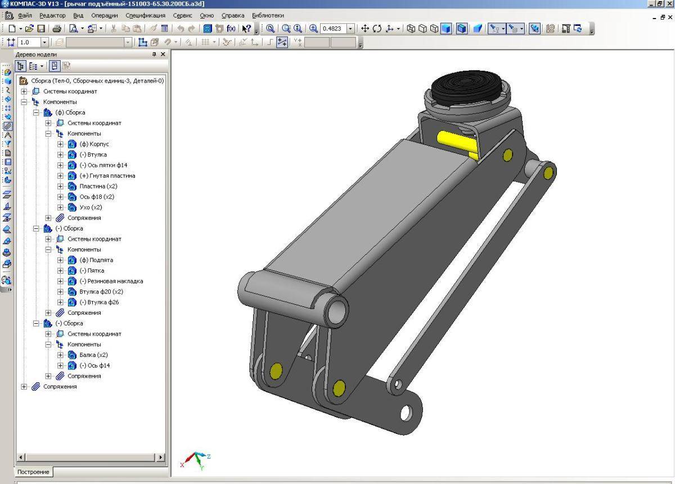Click the tree horizontal scrollbar right arrow
The image size is (675, 484).
(x=161, y=457)
